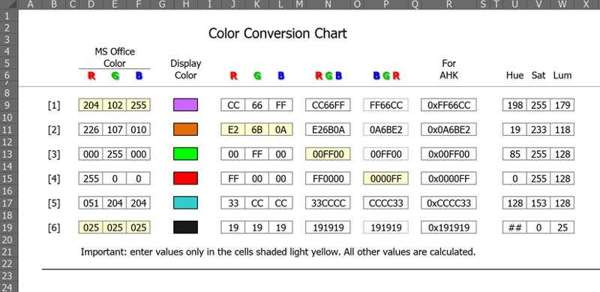Screen dimensions: 600x292
Task: Click the Lum value 179
Action: pos(562,105)
